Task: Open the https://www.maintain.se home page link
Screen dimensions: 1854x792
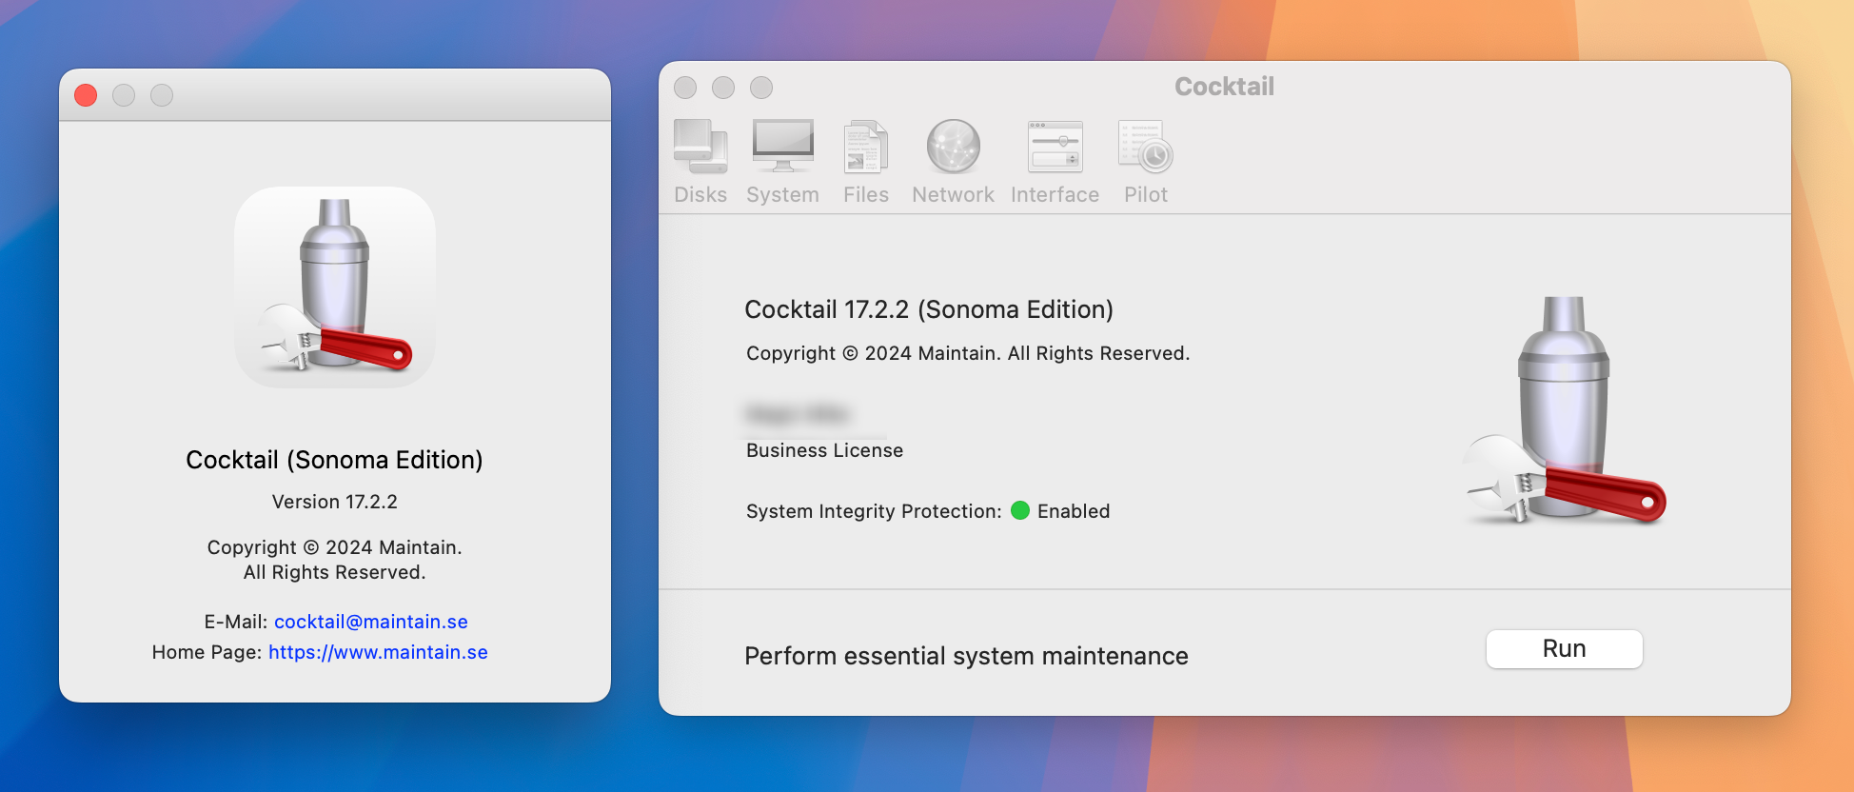Action: (x=378, y=652)
